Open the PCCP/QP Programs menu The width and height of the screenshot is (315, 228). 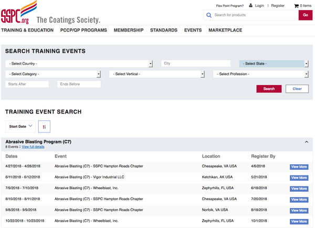pyautogui.click(x=83, y=30)
